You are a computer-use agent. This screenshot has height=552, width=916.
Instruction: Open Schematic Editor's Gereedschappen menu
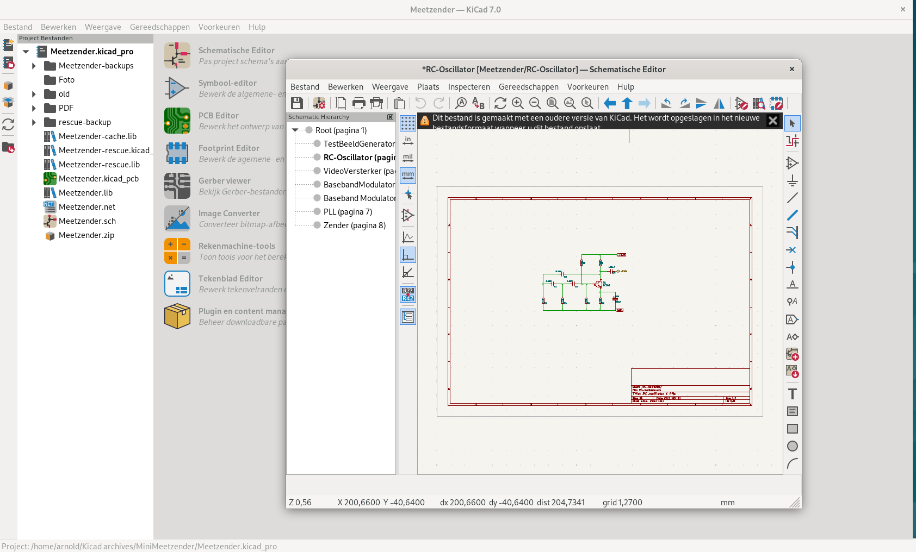coord(529,87)
